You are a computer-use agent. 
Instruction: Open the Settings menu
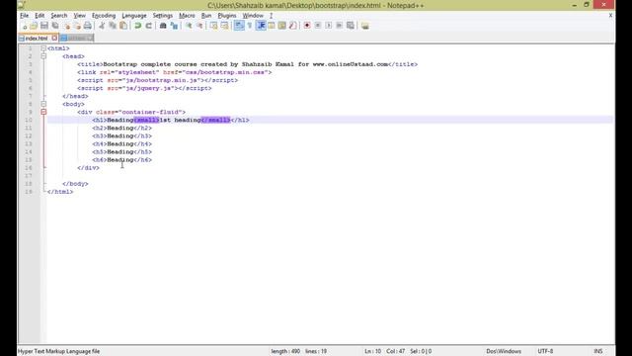coord(162,16)
